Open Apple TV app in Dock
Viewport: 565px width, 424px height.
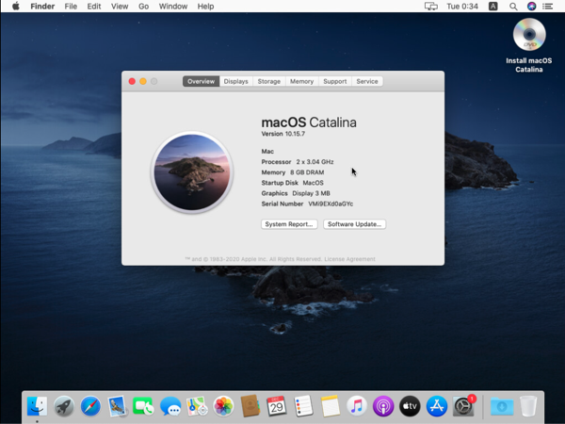pos(410,406)
